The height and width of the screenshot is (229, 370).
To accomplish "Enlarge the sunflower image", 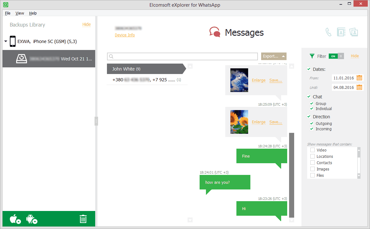I will coord(259,122).
